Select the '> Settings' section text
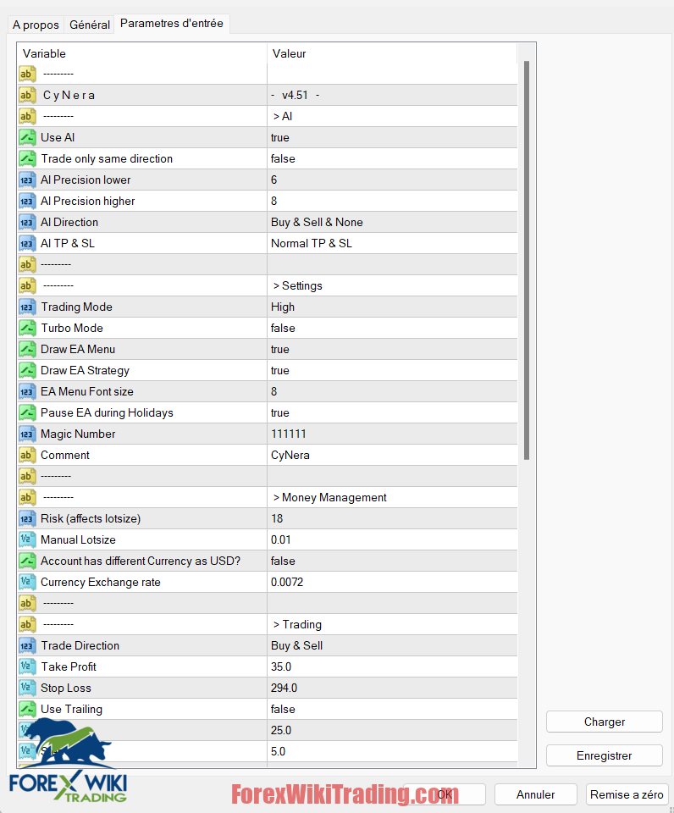Image resolution: width=674 pixels, height=813 pixels. (x=297, y=285)
